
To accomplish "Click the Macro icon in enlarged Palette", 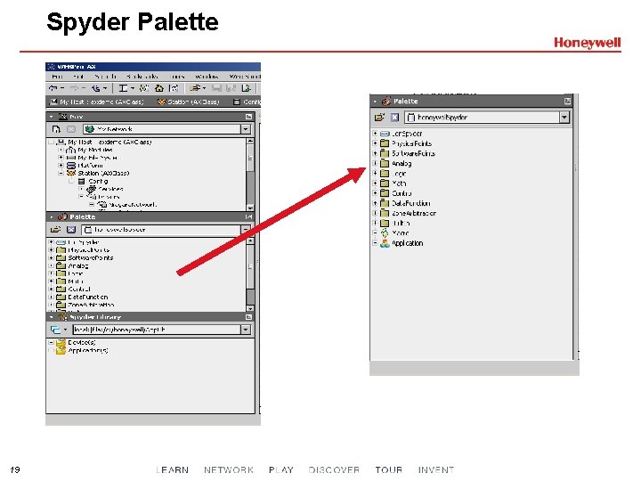I will (x=385, y=233).
